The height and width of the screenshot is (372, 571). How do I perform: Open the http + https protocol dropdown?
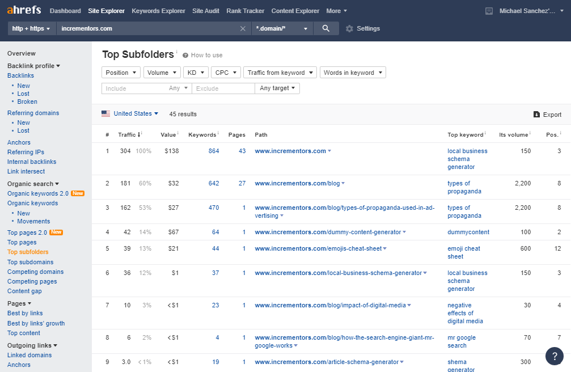[32, 28]
